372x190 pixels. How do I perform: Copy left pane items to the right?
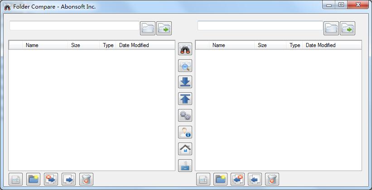68,179
